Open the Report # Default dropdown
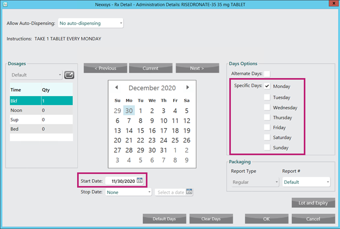Screen dimensions: 340x229 tap(306, 182)
